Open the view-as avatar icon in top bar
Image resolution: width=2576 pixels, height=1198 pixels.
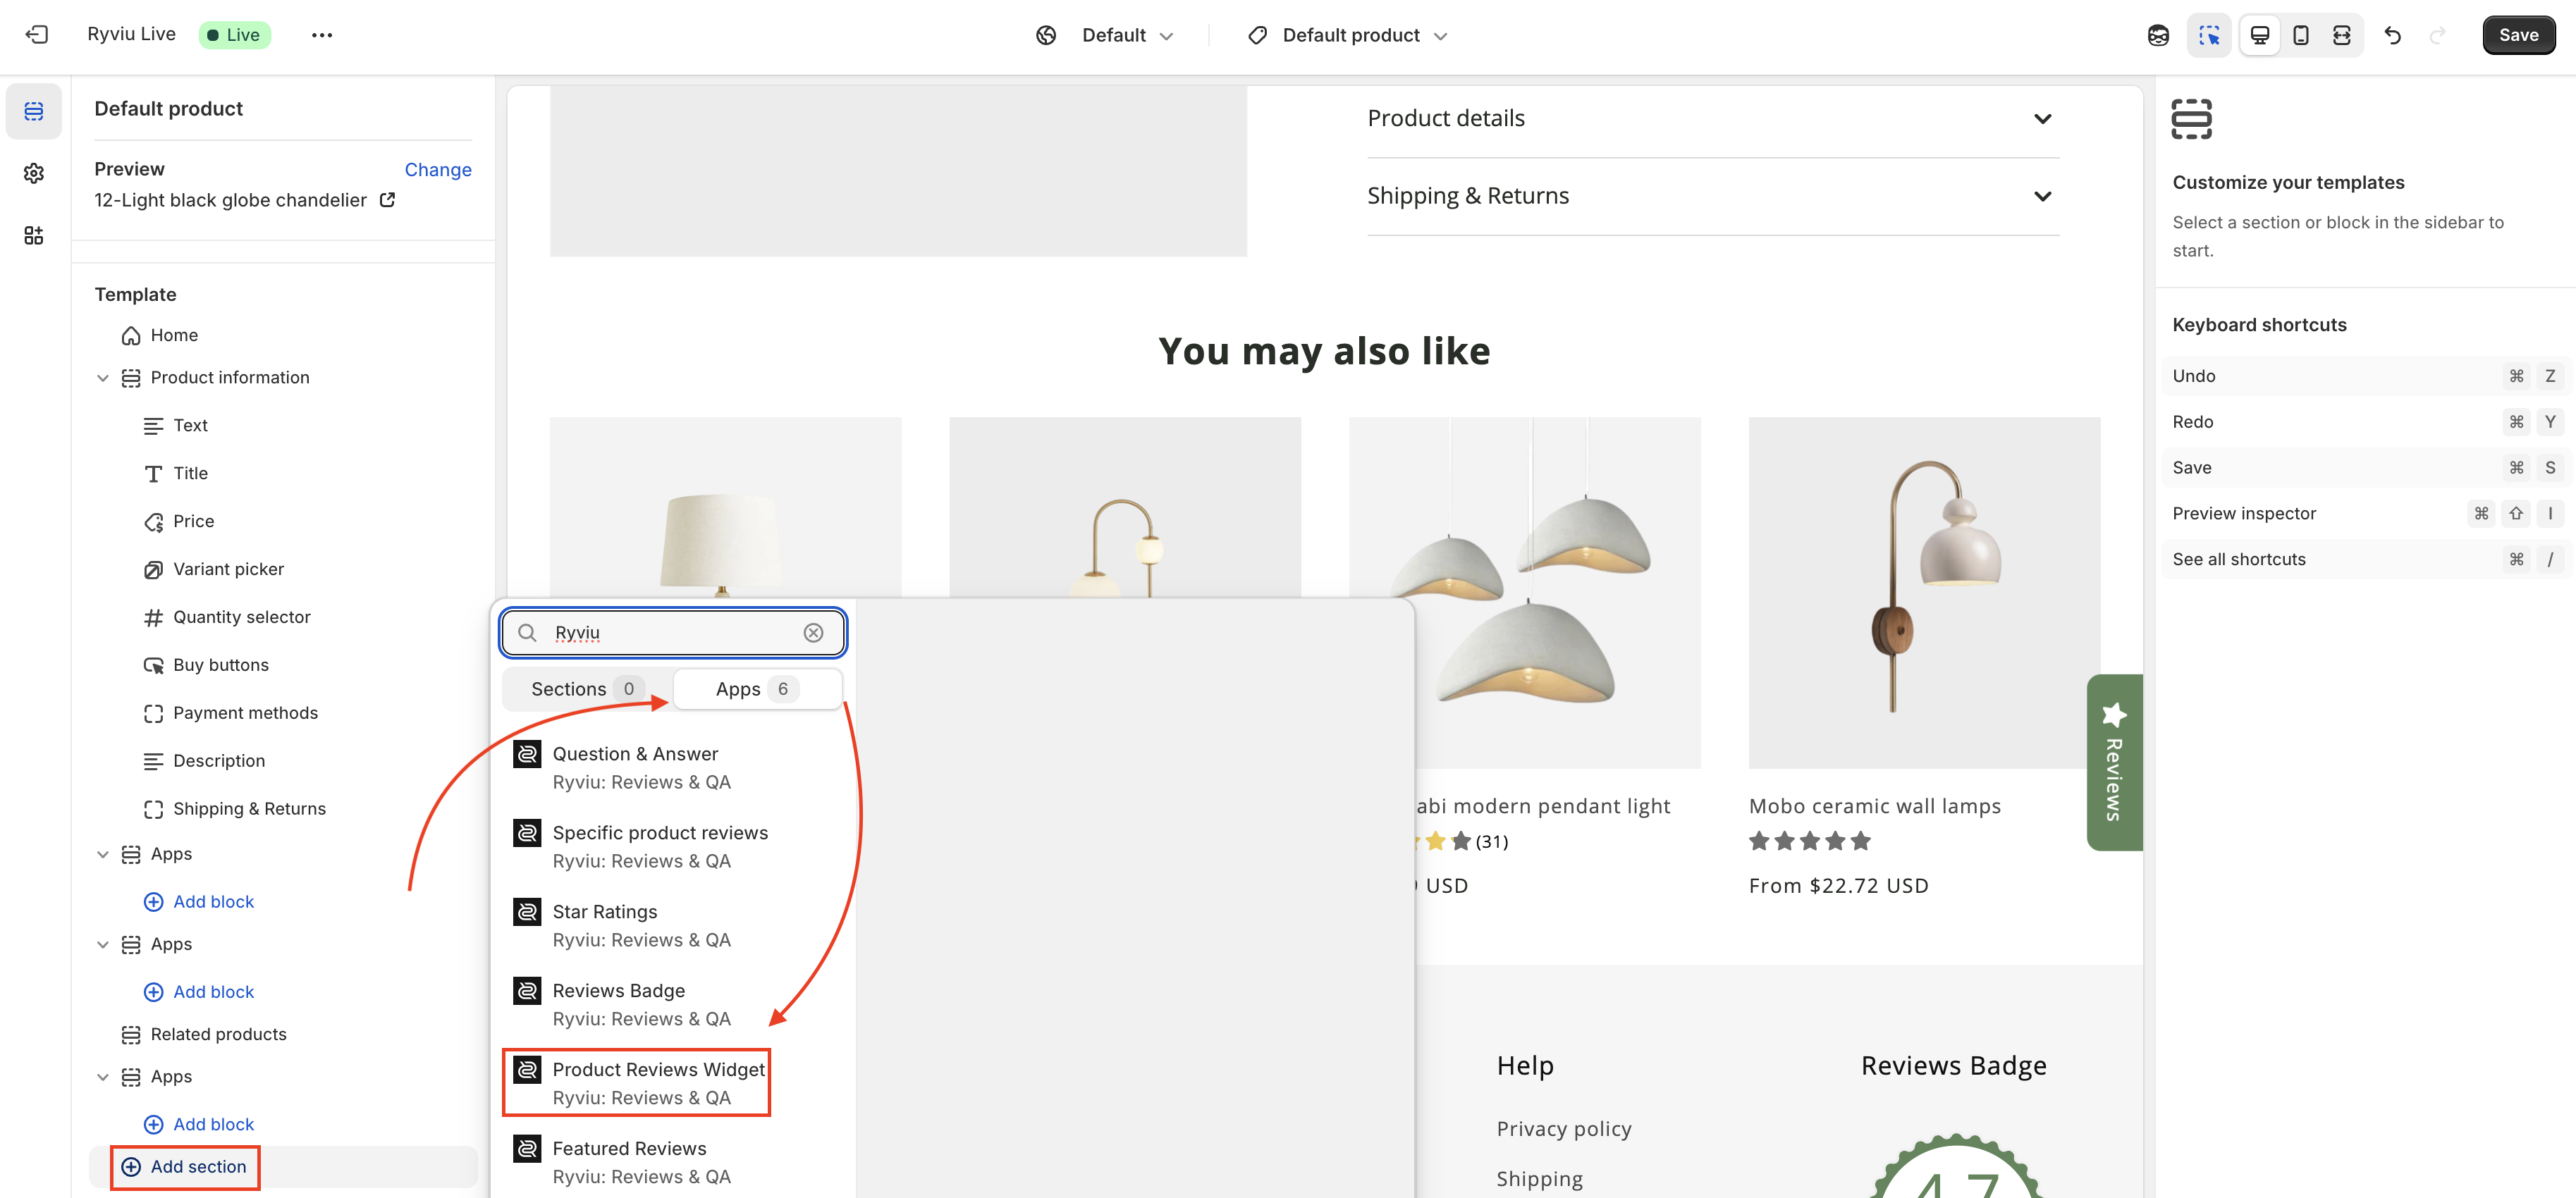coord(2158,35)
